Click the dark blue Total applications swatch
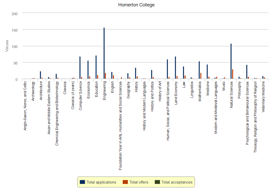This screenshot has width=274, height=192. pos(82,182)
